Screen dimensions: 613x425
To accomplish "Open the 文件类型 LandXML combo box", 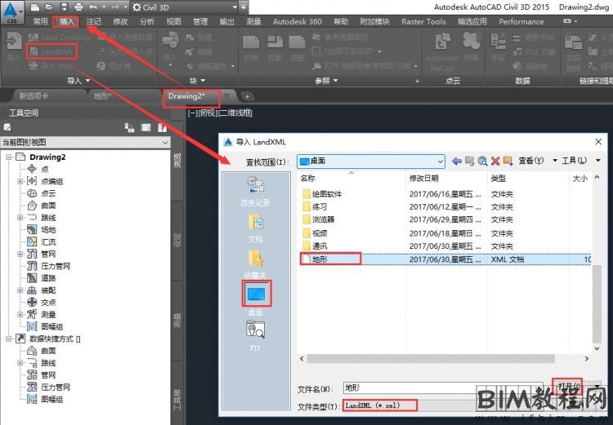I will point(408,405).
